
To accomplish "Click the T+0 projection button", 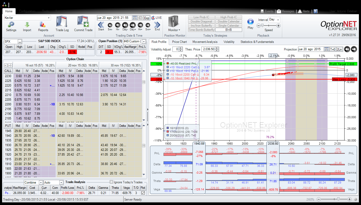I will pyautogui.click(x=333, y=49).
